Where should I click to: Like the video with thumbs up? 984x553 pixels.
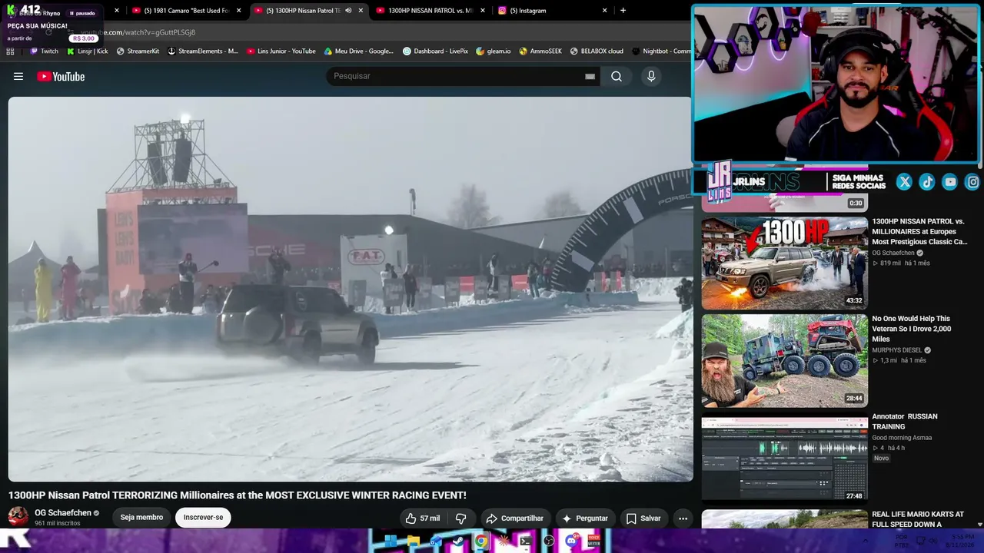pos(423,518)
